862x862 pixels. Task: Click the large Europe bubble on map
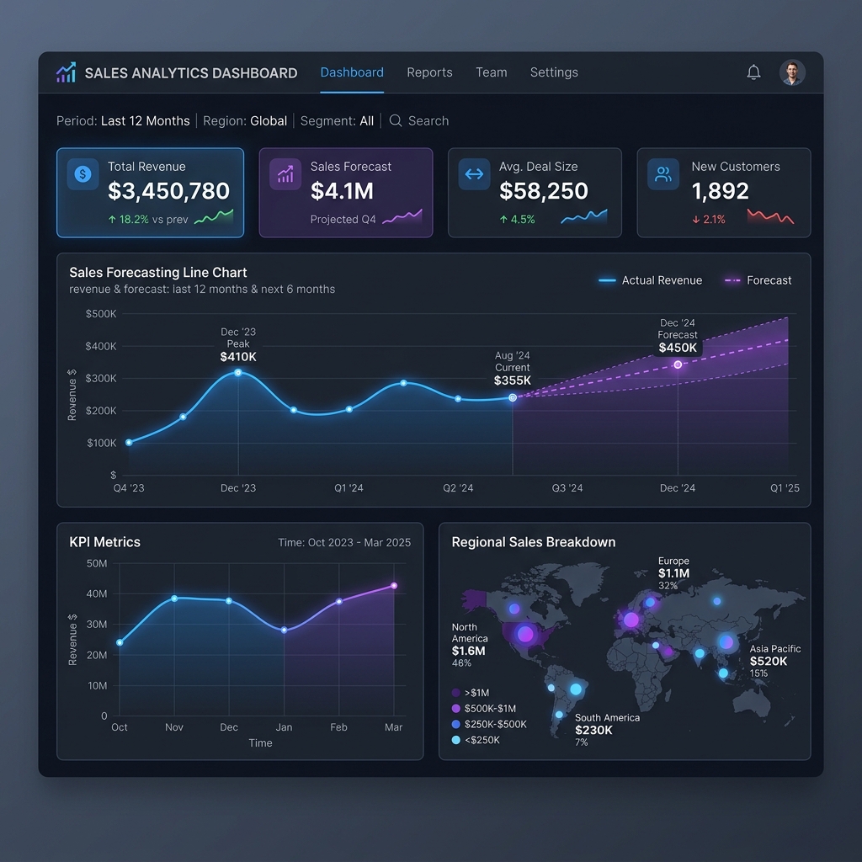631,620
